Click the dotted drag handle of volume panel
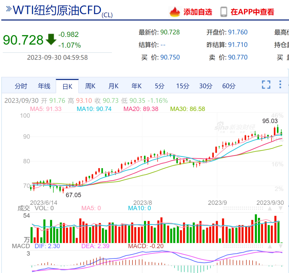The image size is (289, 273). click(243, 208)
